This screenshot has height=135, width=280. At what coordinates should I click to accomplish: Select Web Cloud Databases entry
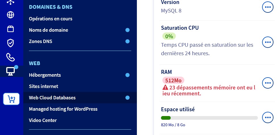click(80, 98)
